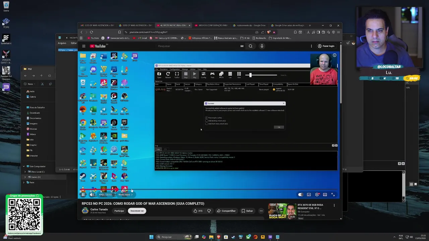Click Cut scissors icon in File Explorer
The height and width of the screenshot is (241, 429).
[x=42, y=84]
